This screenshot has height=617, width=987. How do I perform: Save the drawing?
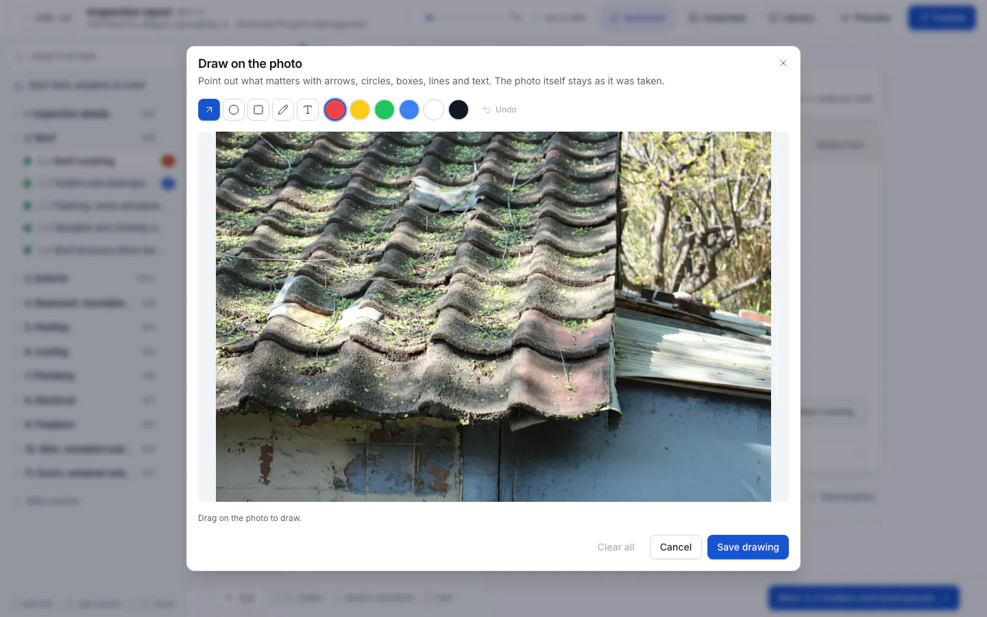click(748, 547)
